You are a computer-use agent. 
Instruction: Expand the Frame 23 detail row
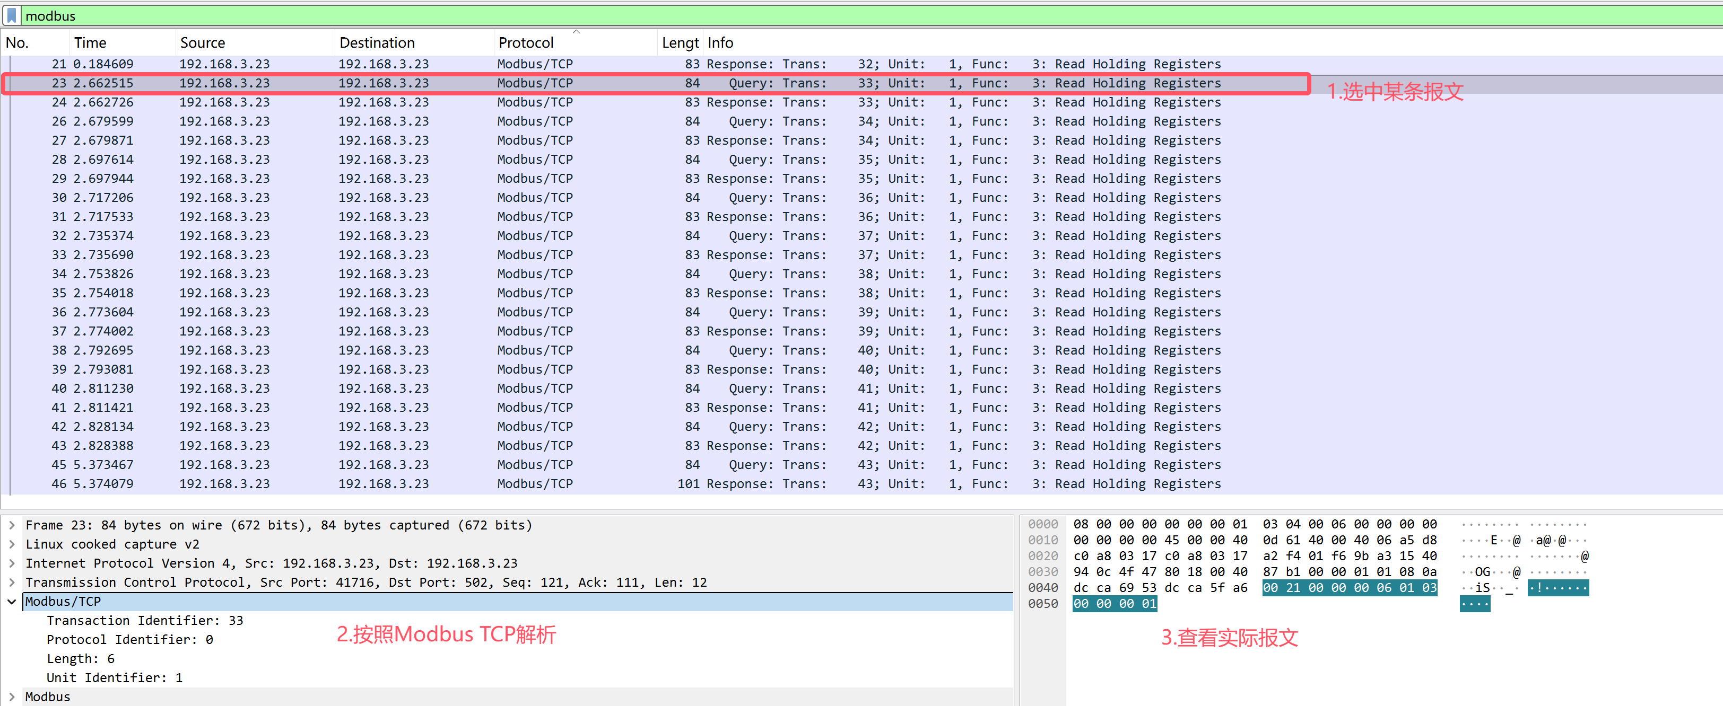tap(12, 525)
